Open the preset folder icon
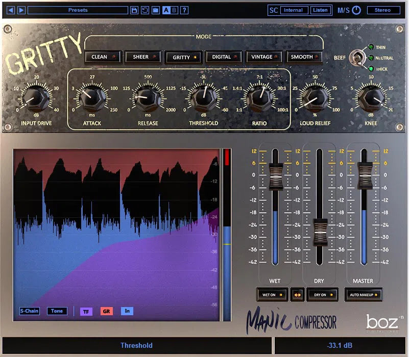Viewport: 409px width, 357px height. click(x=156, y=10)
